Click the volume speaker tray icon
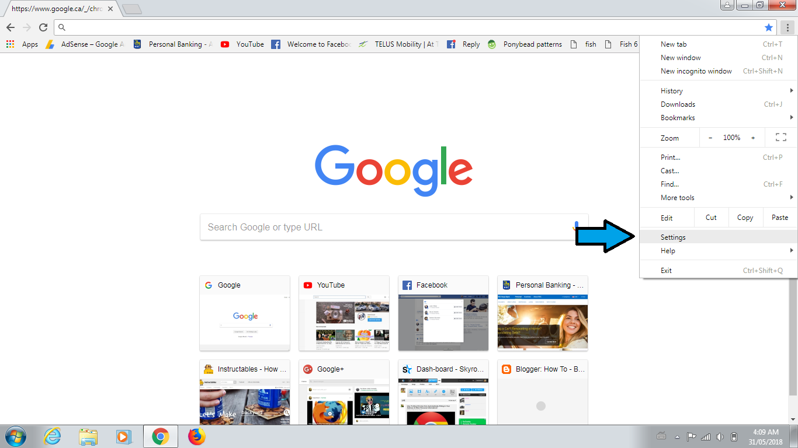The image size is (798, 448). 720,436
